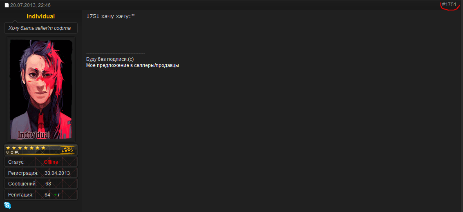Screen dimensions: 463x212
Task: Click the green plus reputation icon
Action: pos(55,195)
